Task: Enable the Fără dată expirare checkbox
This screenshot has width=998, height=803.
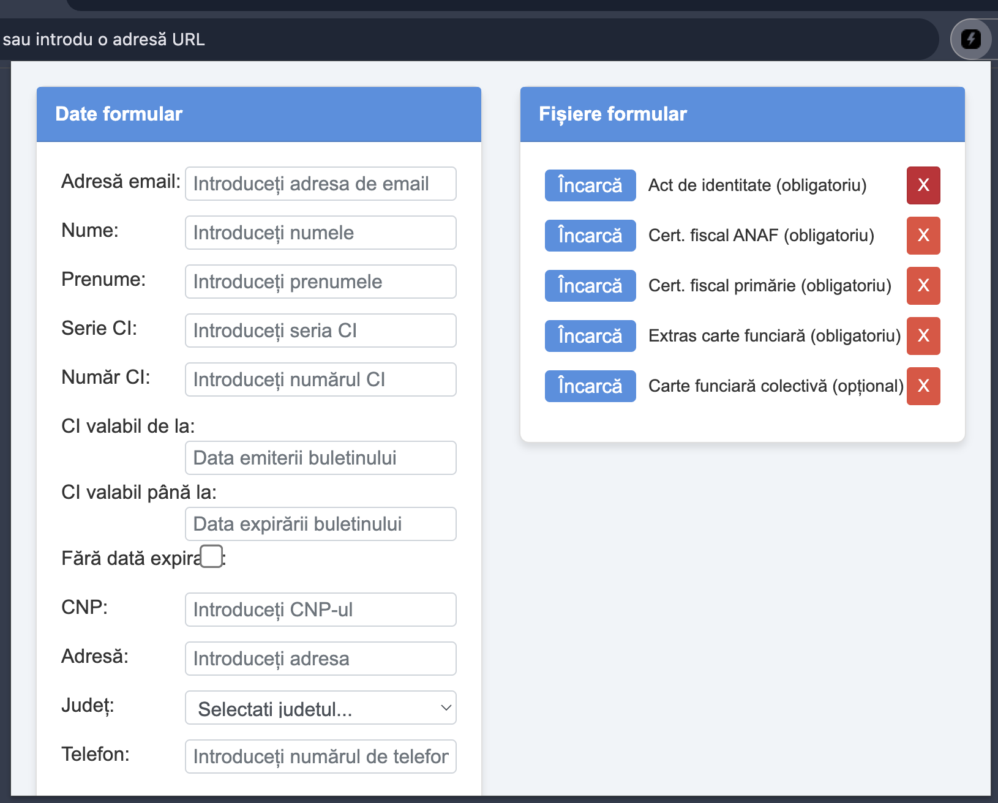Action: (x=212, y=556)
